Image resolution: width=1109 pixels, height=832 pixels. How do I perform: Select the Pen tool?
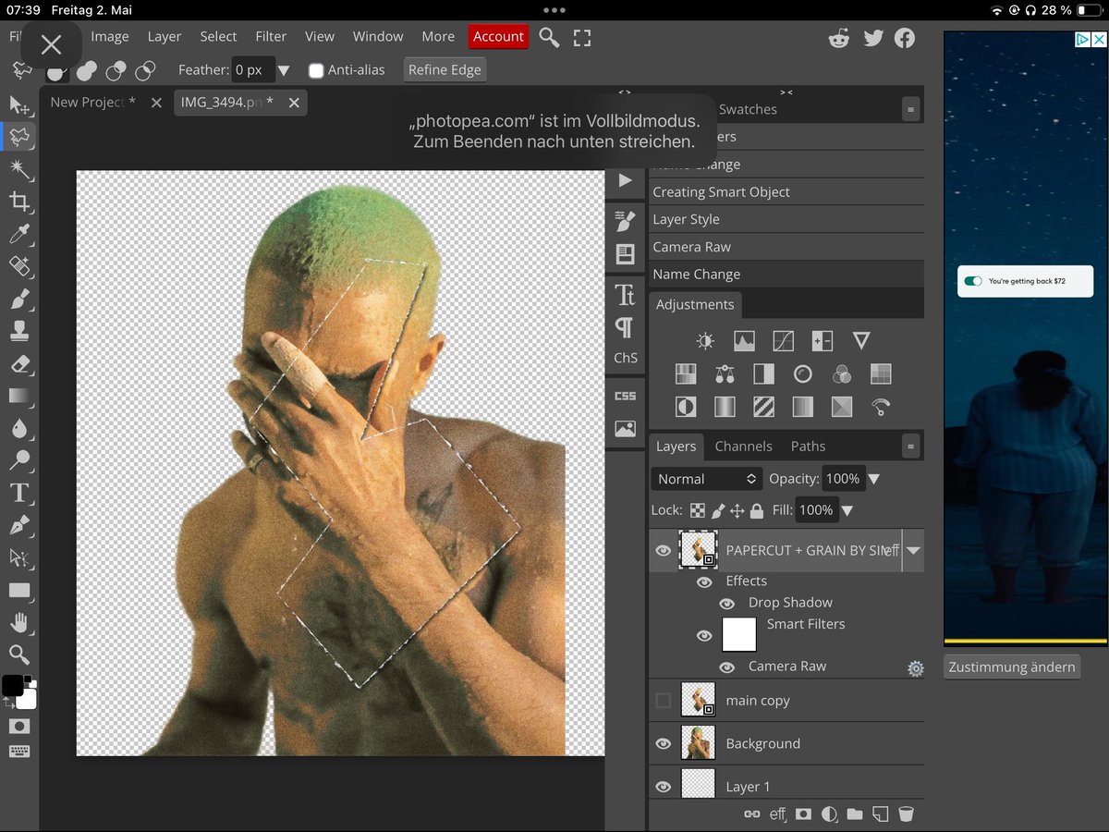click(x=19, y=525)
